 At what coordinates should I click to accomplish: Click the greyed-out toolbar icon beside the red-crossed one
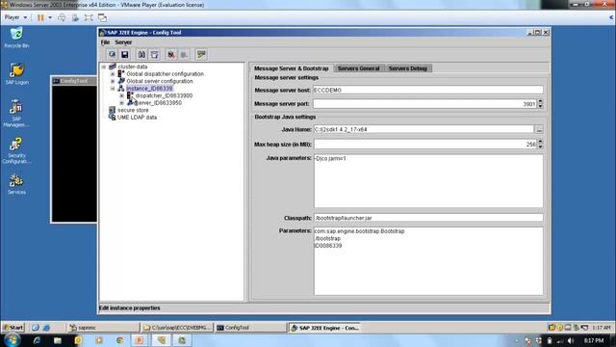184,55
